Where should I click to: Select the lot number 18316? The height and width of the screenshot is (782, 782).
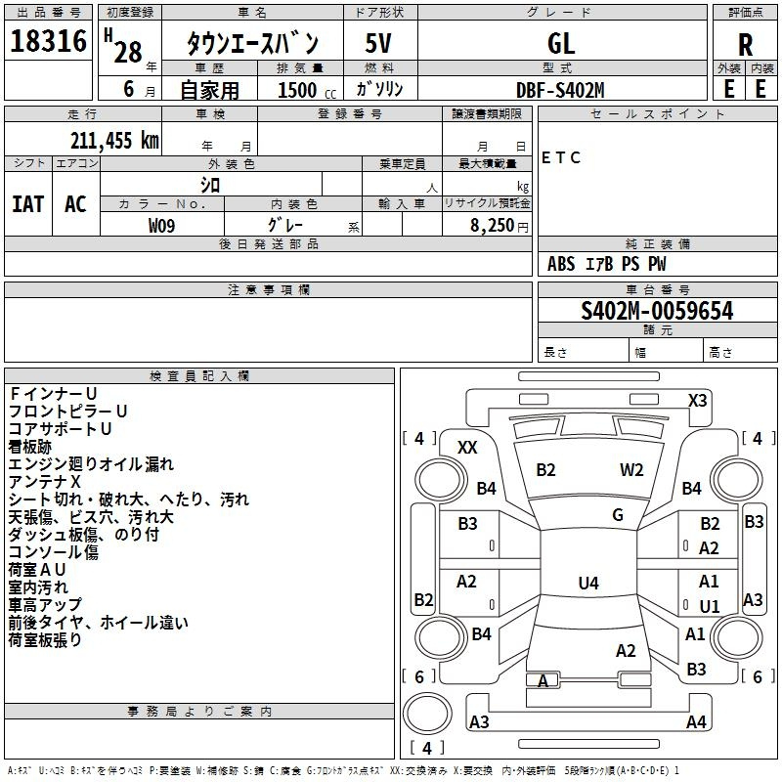tap(48, 41)
